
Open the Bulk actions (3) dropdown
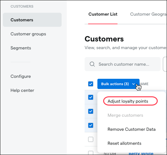118,84
